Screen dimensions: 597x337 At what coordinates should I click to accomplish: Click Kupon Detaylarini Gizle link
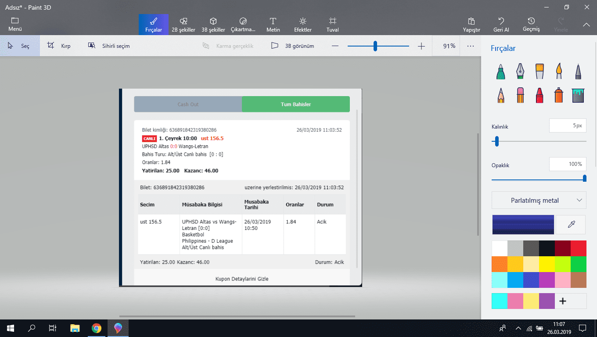242,279
